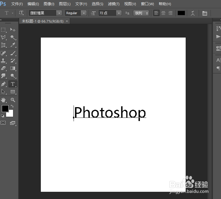Viewport: 221px width, 199px height.
Task: Open the 选择(S) menu
Action: [97, 4]
